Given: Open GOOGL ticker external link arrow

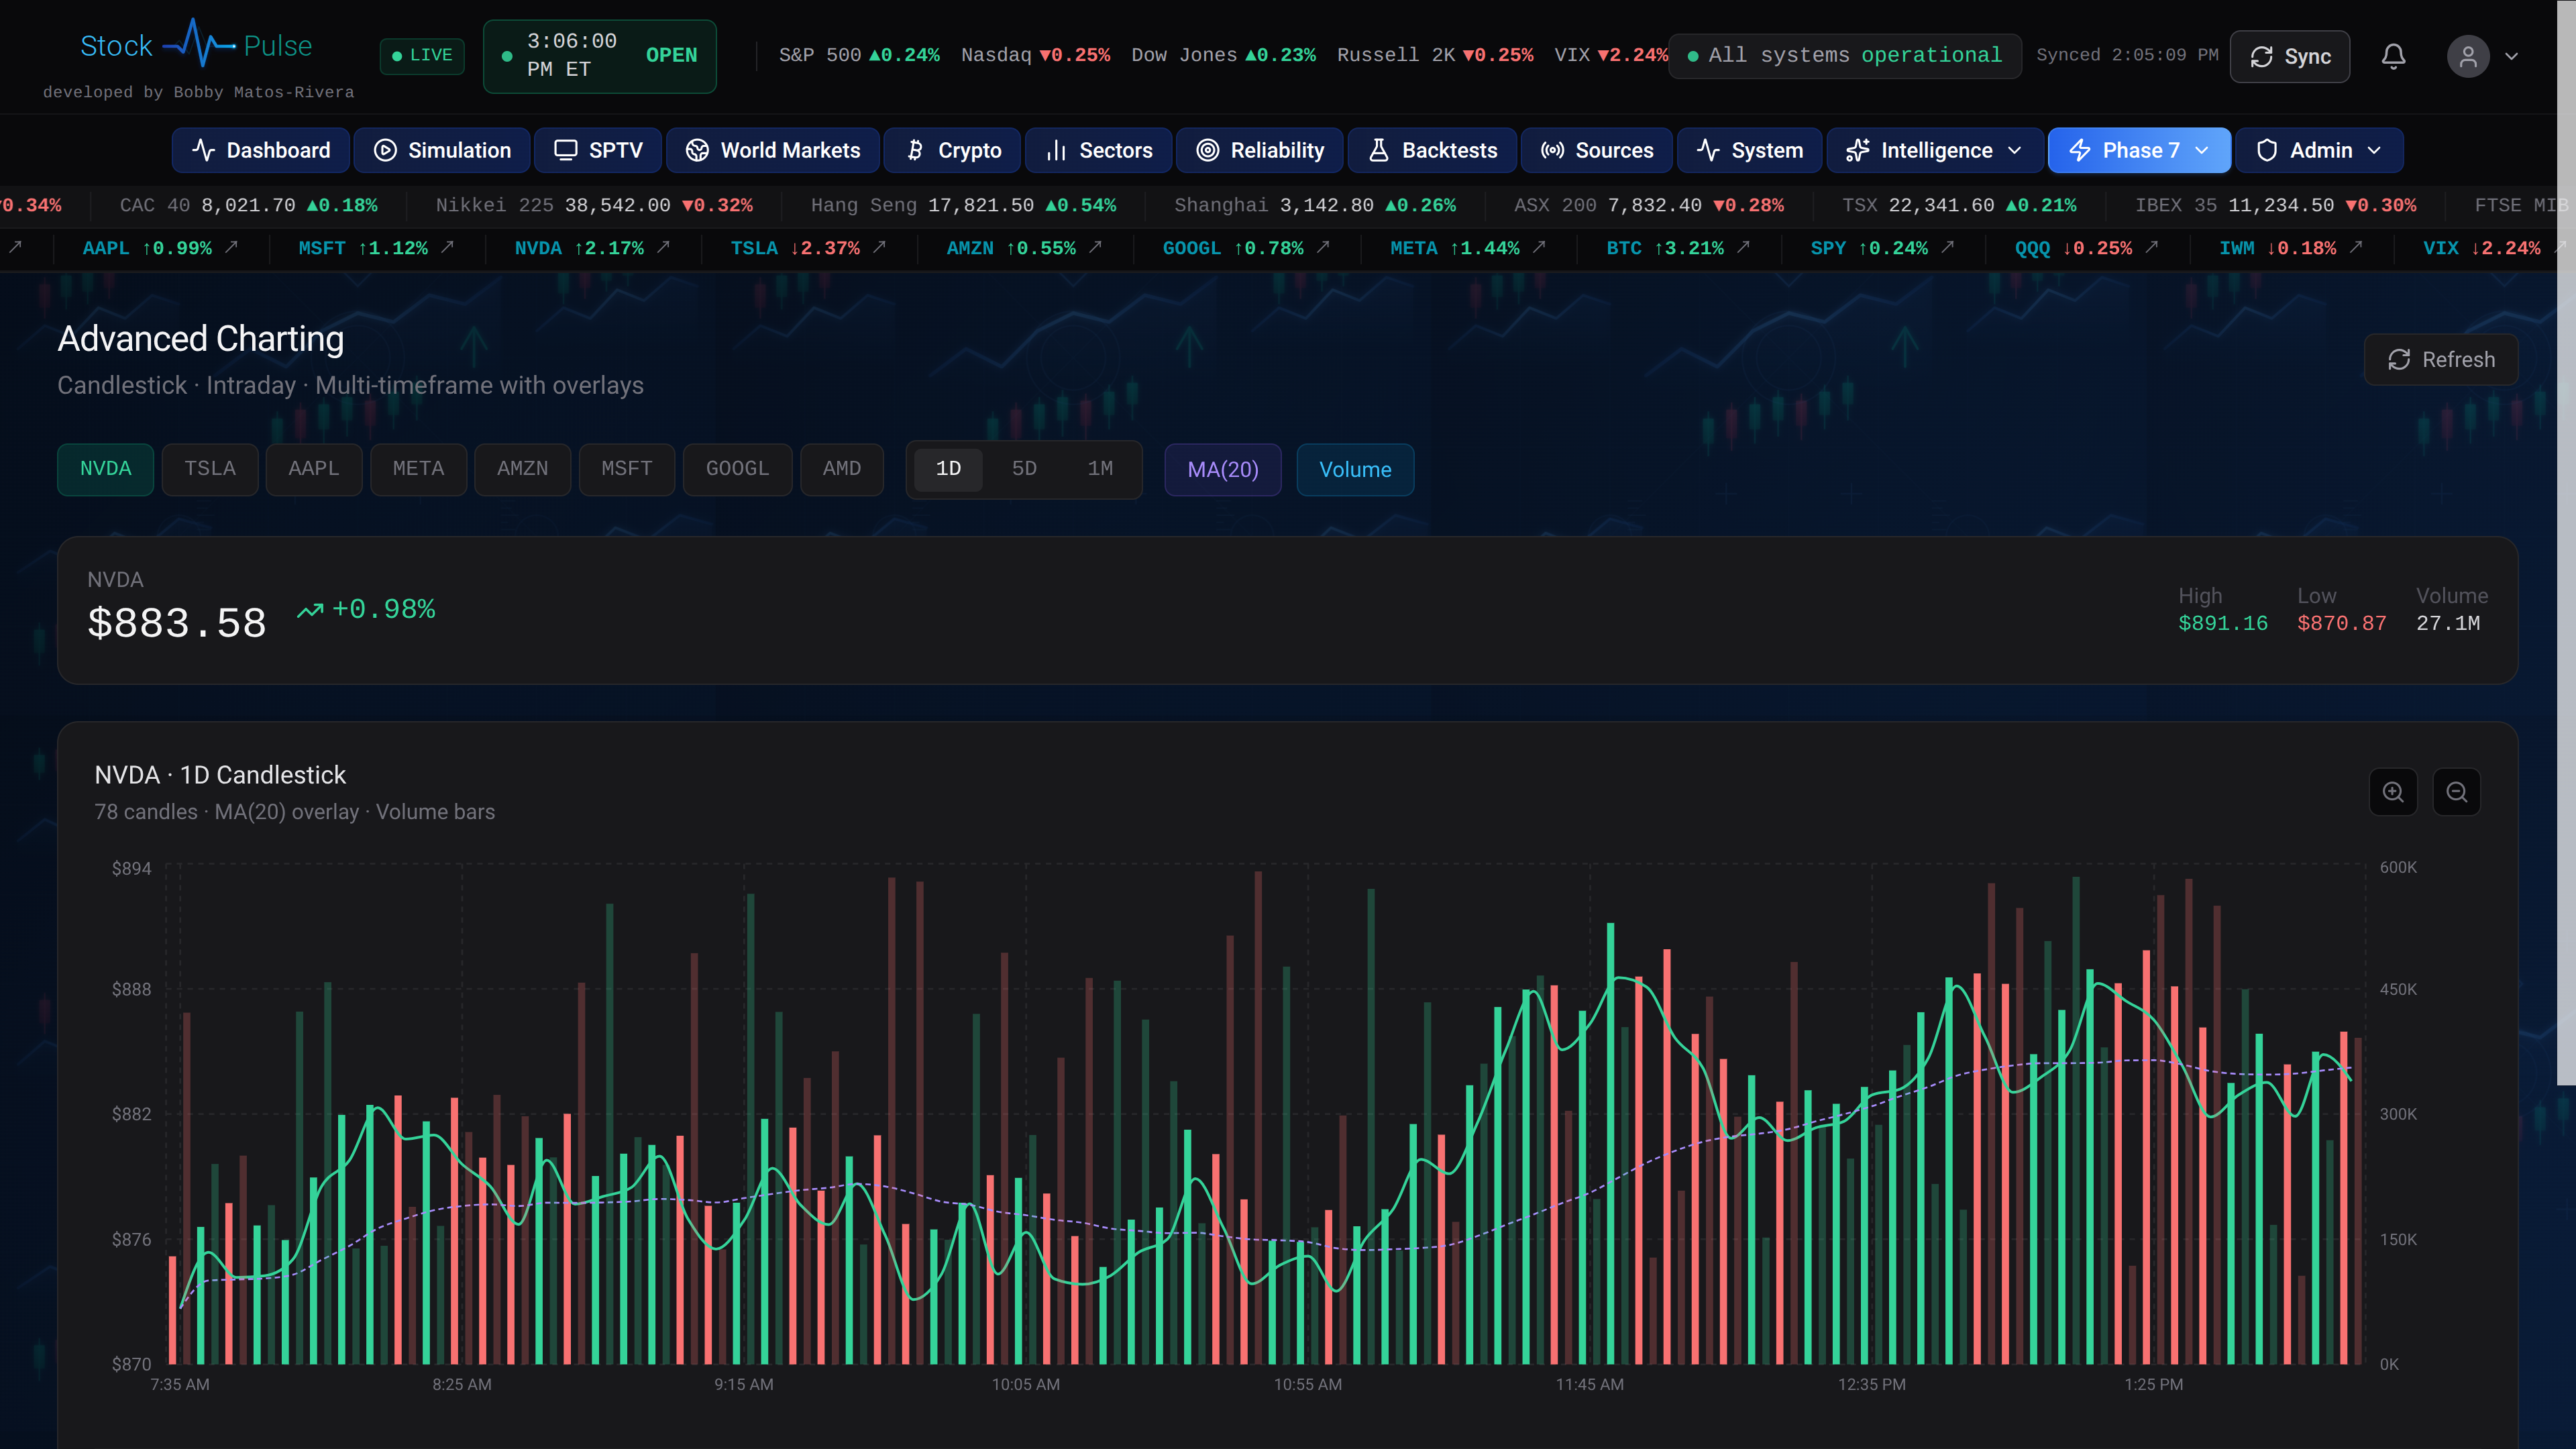Looking at the screenshot, I should click(1323, 247).
